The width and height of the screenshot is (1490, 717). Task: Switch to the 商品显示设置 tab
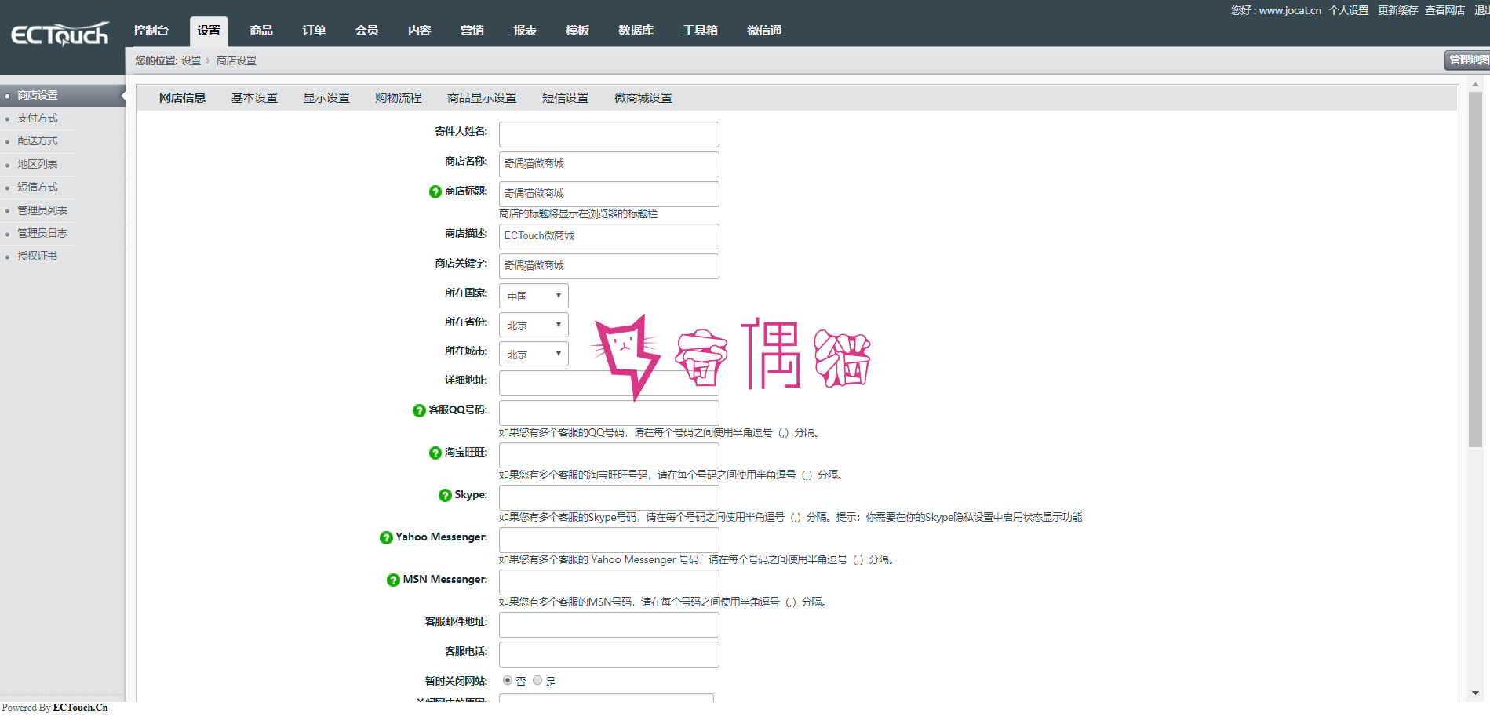click(482, 98)
